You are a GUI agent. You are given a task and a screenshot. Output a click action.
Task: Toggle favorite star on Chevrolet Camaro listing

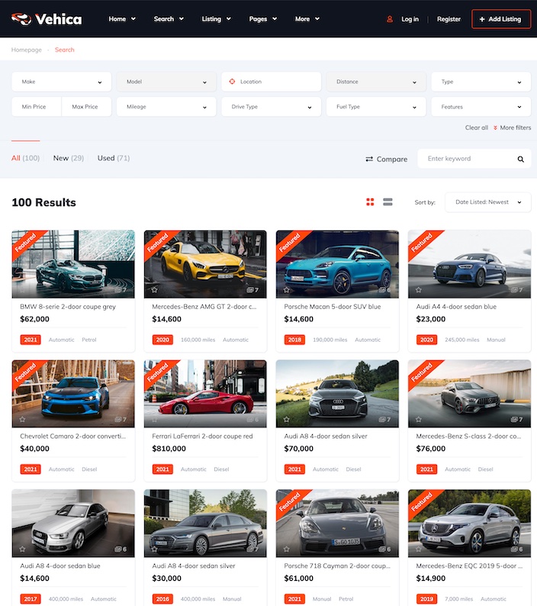pyautogui.click(x=22, y=420)
